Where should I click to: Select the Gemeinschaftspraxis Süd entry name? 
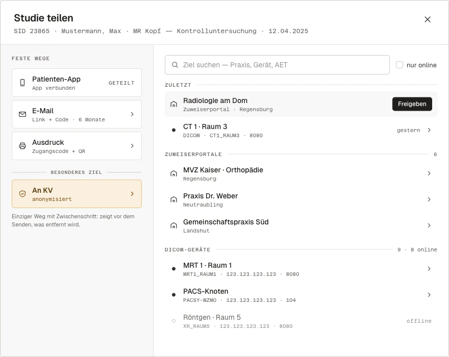(x=226, y=222)
